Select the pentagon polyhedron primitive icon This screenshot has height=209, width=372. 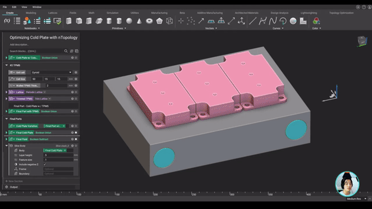tap(159, 21)
